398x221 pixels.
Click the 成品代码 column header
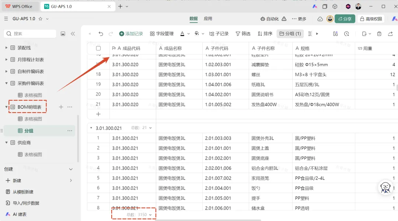131,48
